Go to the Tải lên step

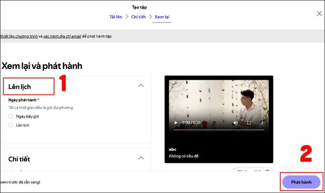pyautogui.click(x=116, y=17)
